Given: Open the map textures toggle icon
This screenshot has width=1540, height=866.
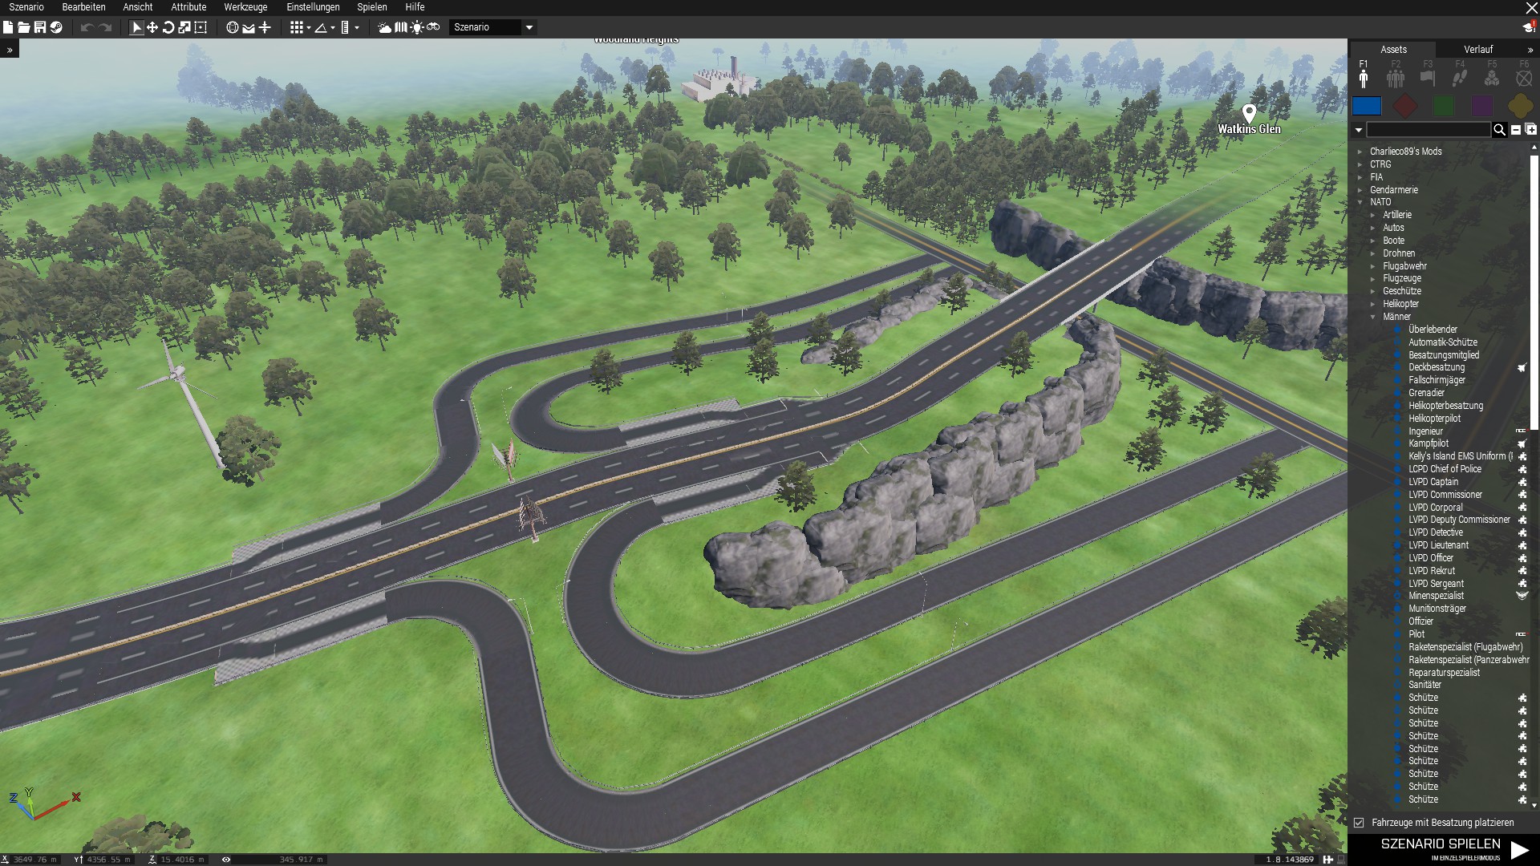Looking at the screenshot, I should pos(401,27).
